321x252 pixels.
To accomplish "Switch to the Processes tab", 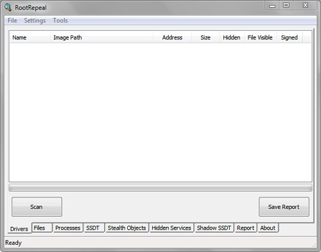I will [x=68, y=228].
